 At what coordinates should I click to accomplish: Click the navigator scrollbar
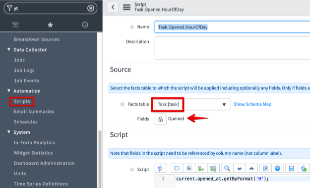pos(100,159)
